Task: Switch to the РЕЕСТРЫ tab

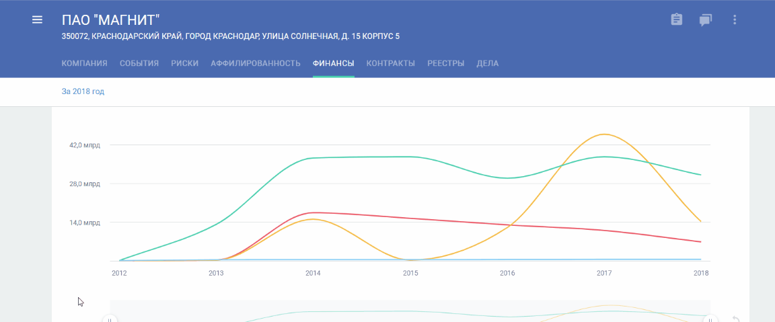Action: (x=446, y=63)
